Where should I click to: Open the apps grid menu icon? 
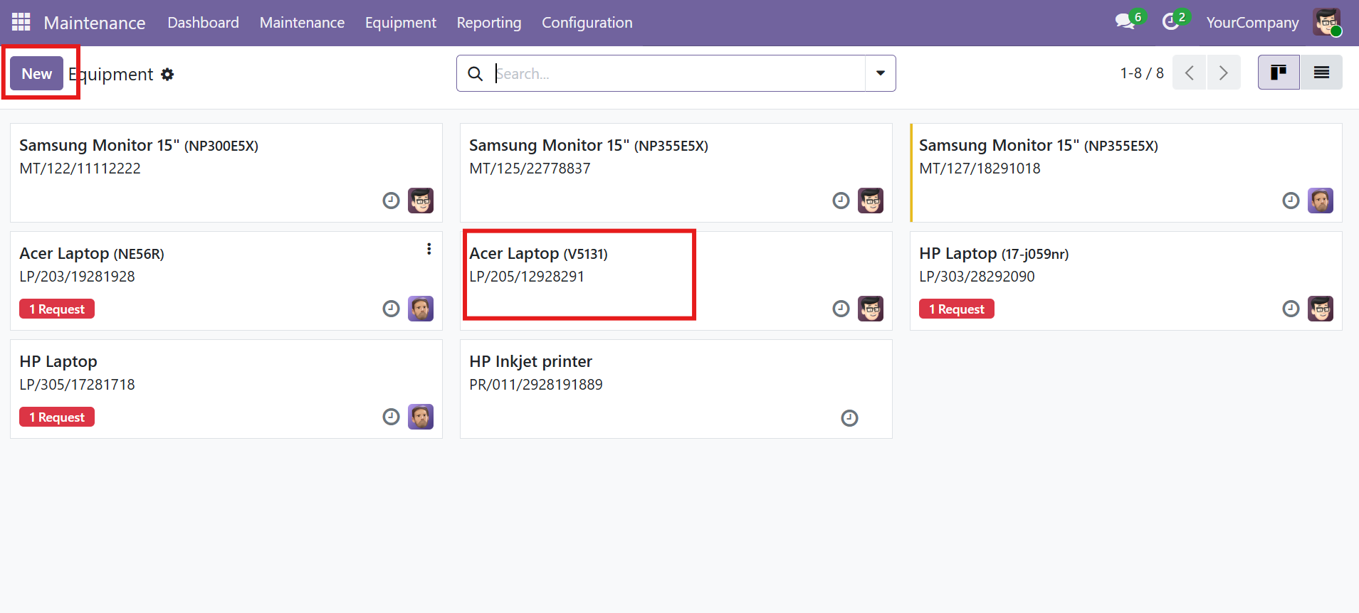pos(21,22)
